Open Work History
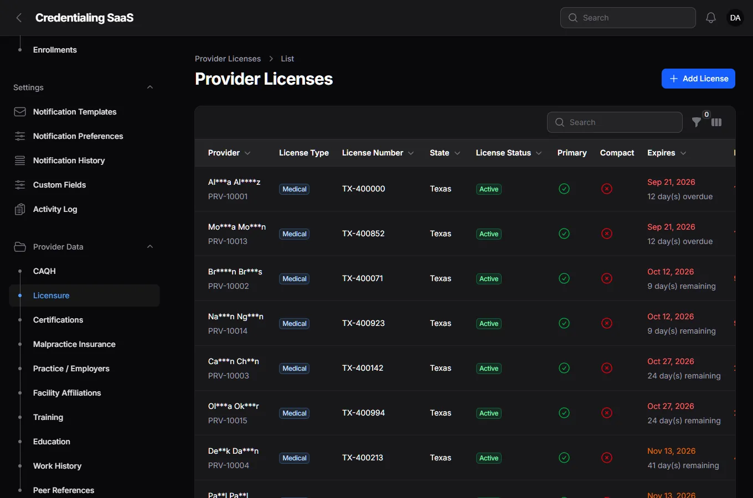The image size is (753, 498). click(57, 466)
